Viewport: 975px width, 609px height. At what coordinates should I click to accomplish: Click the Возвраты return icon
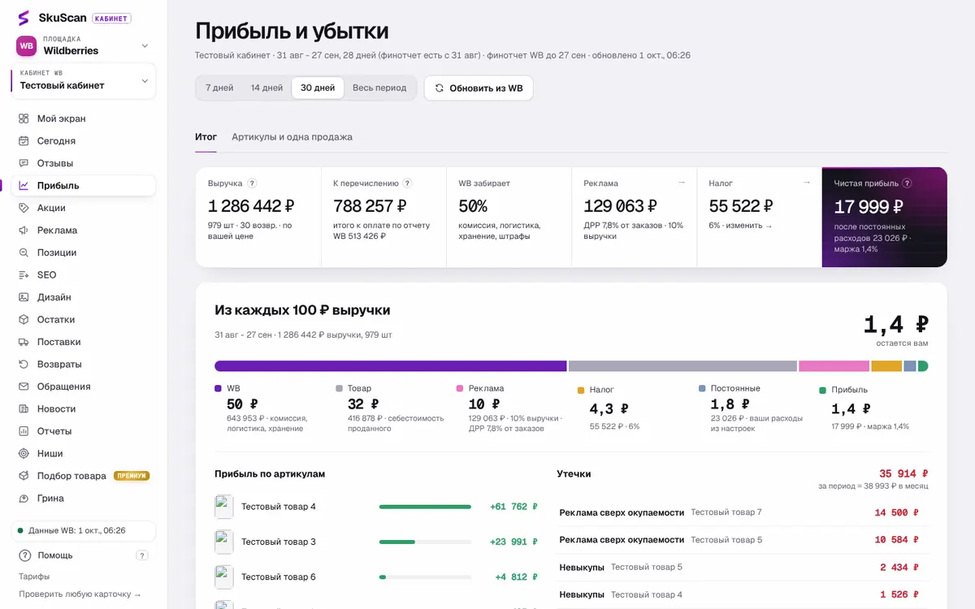(x=24, y=364)
